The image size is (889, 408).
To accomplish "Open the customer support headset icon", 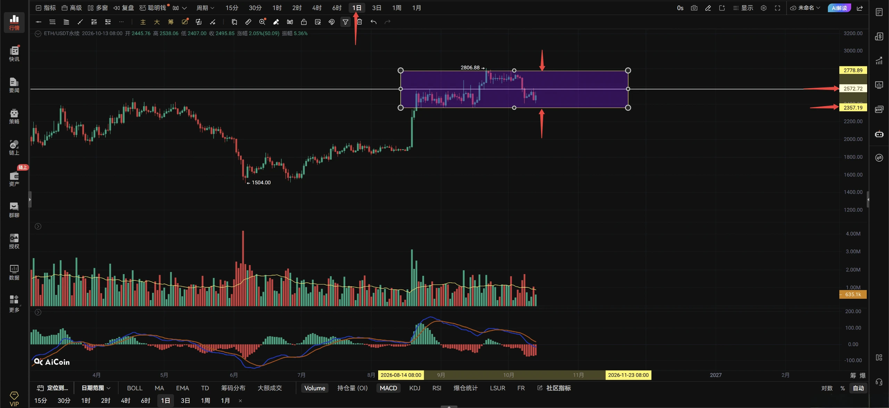I will tap(879, 382).
